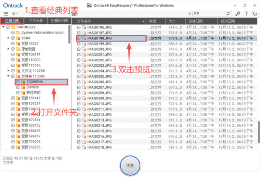Select the IMAG0208.JPG file name
This screenshot has height=178, width=260.
point(99,93)
